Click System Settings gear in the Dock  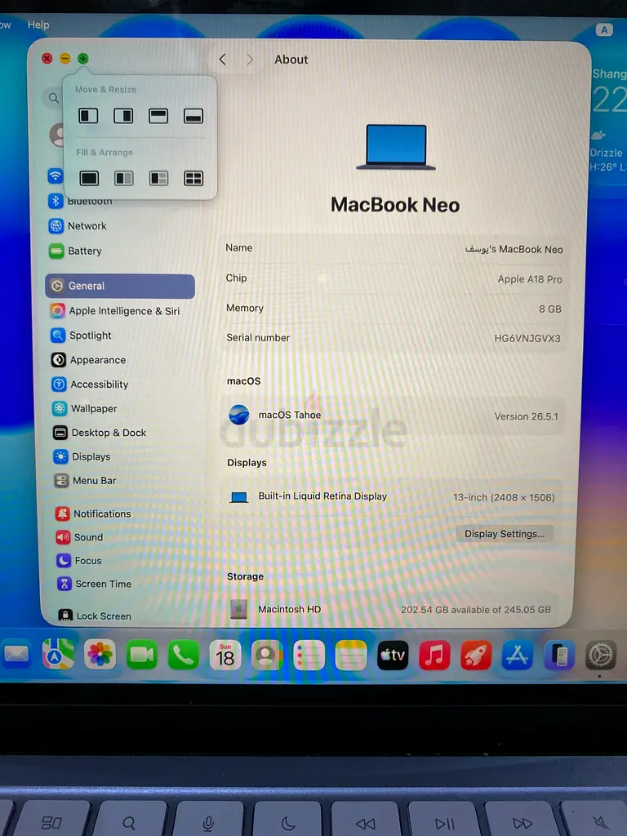tap(601, 656)
